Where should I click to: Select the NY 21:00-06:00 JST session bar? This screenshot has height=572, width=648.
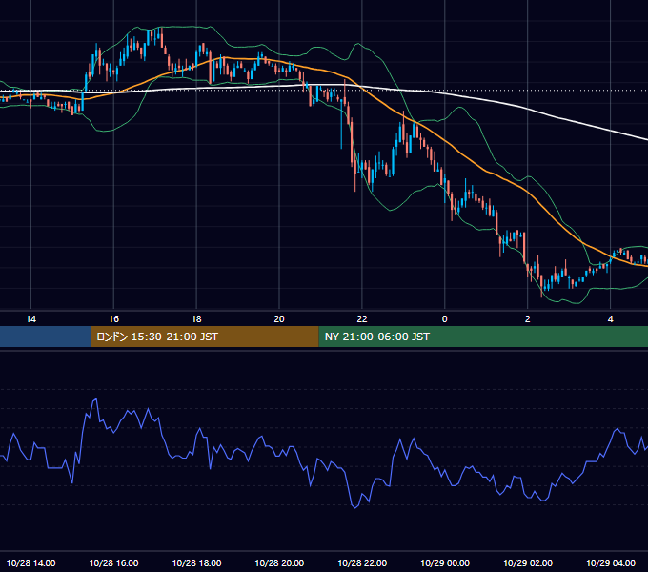tap(483, 337)
